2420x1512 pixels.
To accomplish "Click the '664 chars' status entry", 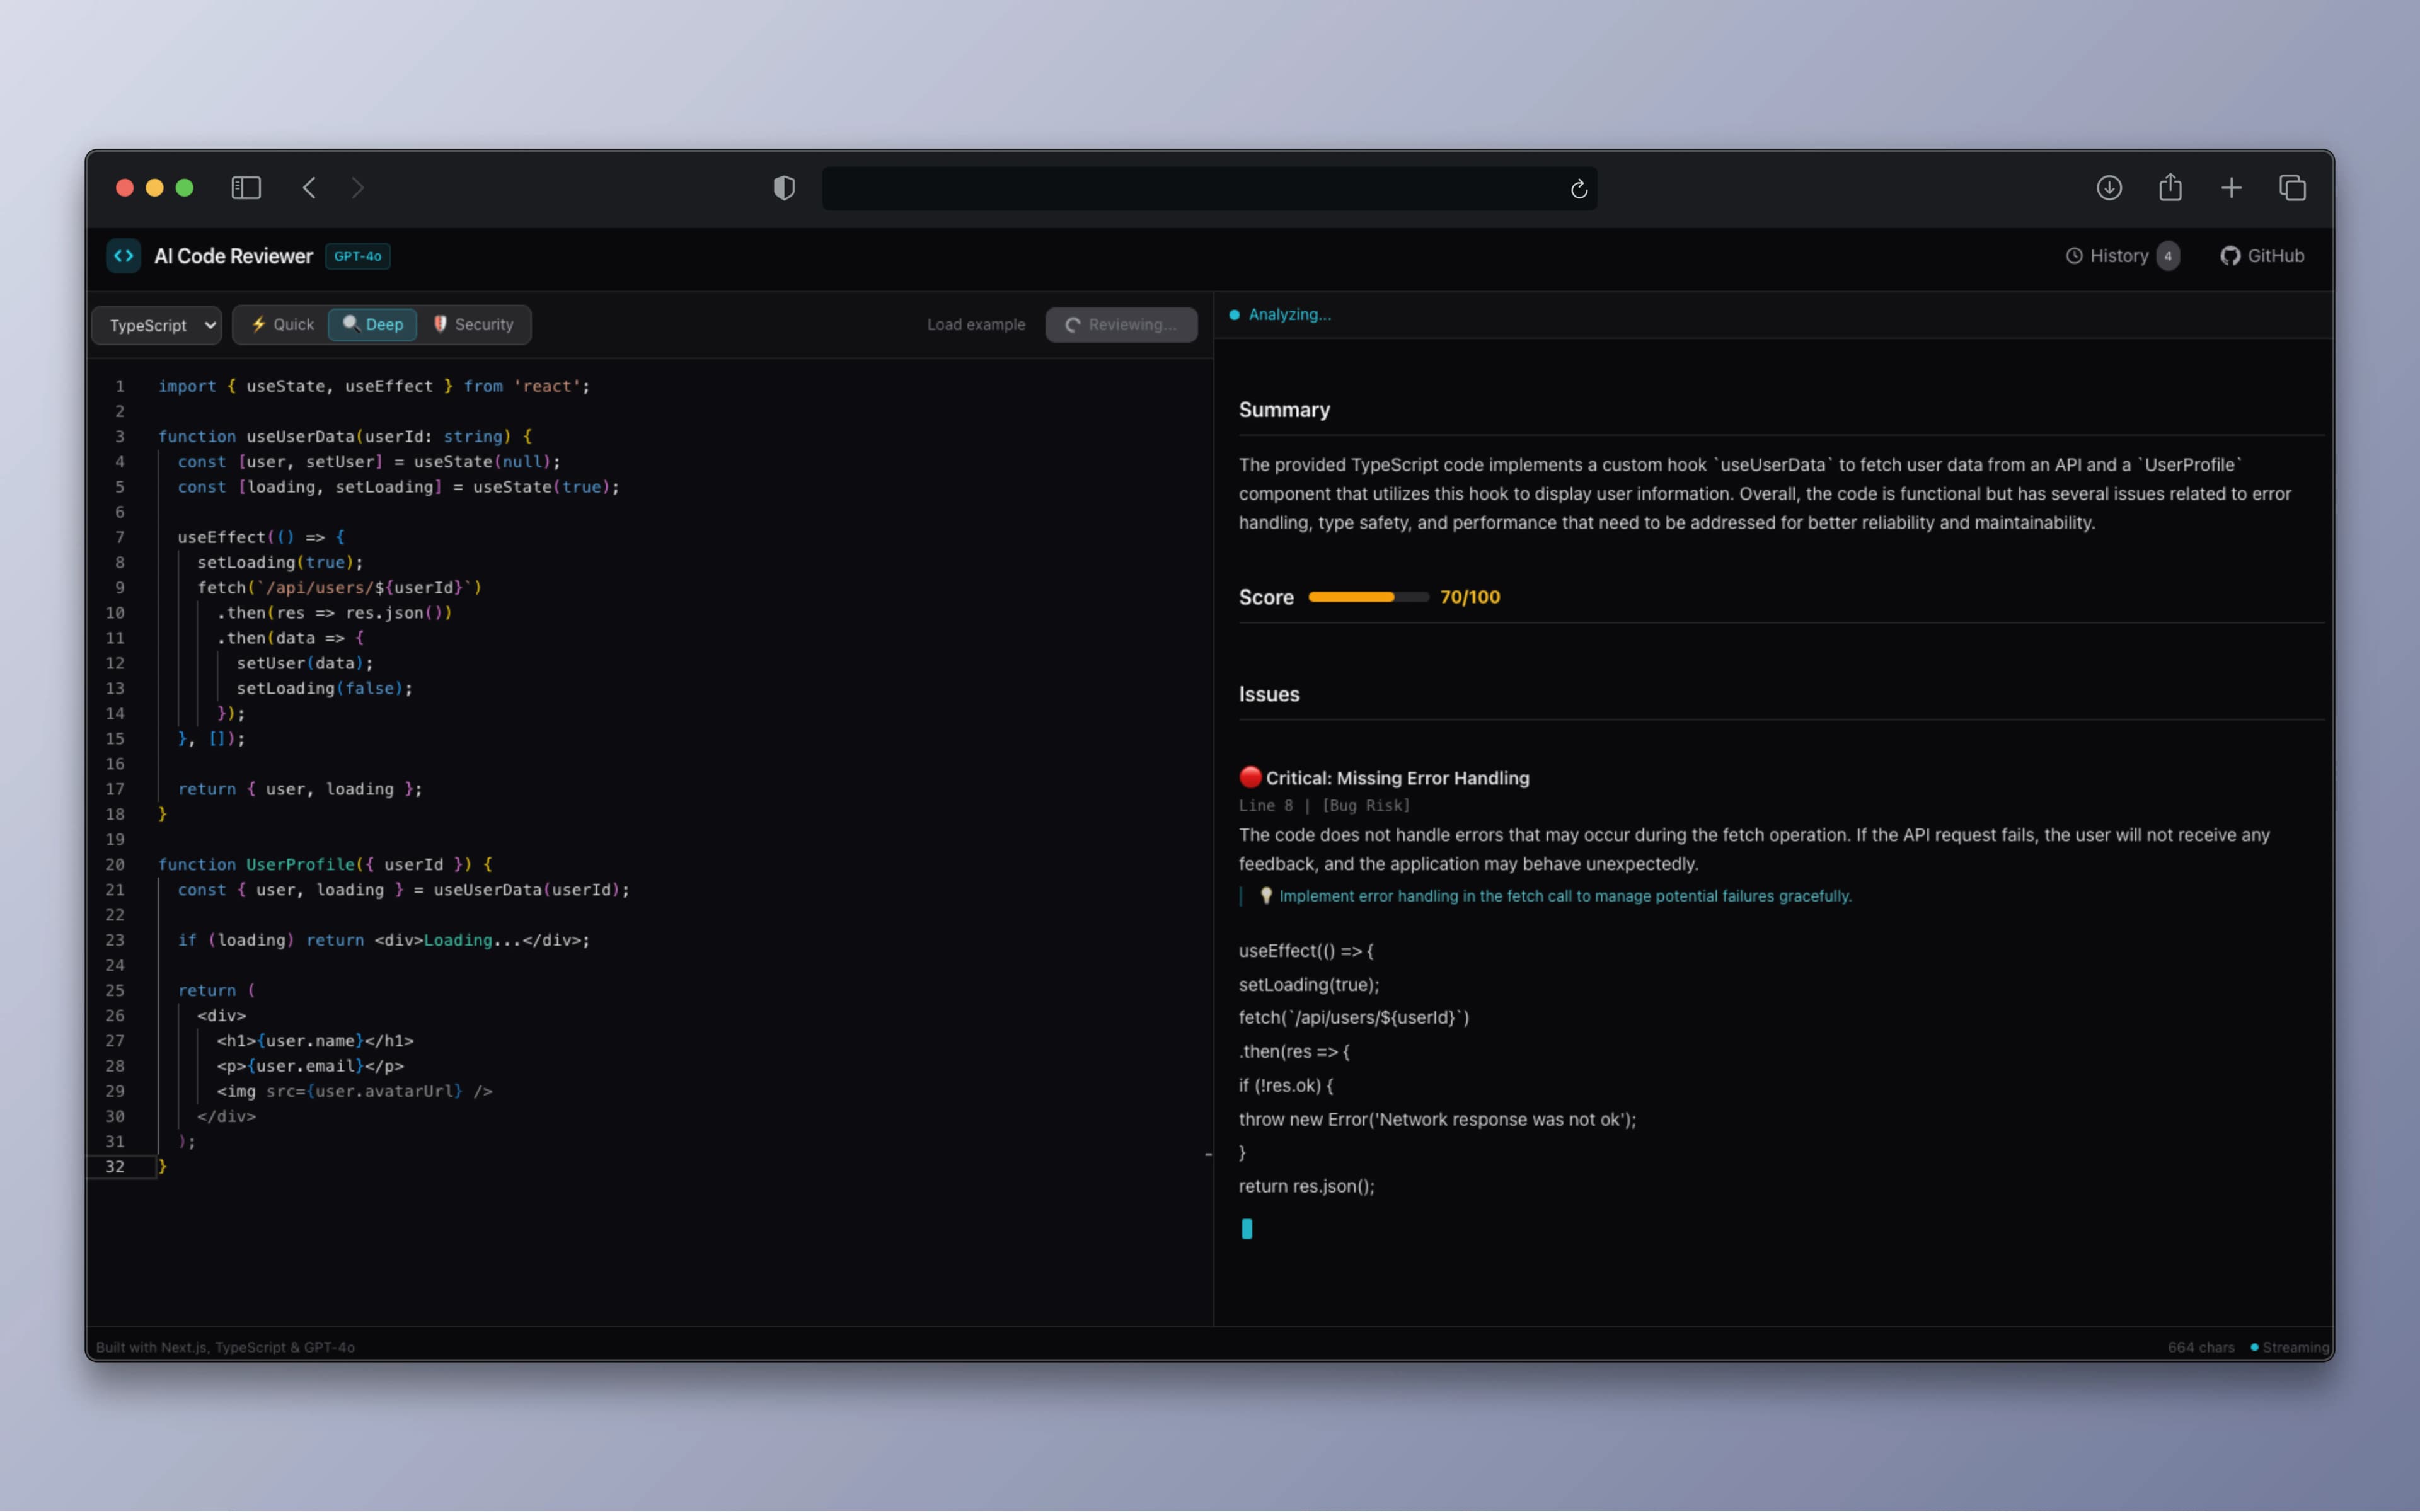I will point(2201,1347).
